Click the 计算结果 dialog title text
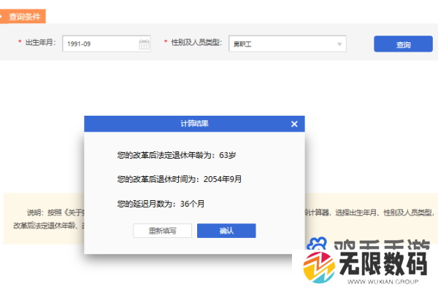The image size is (438, 286). (194, 124)
